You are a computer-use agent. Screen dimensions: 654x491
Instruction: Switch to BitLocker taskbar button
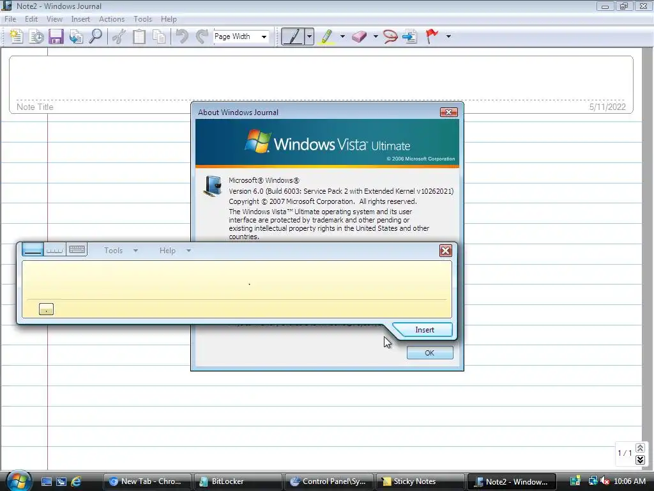tap(238, 481)
